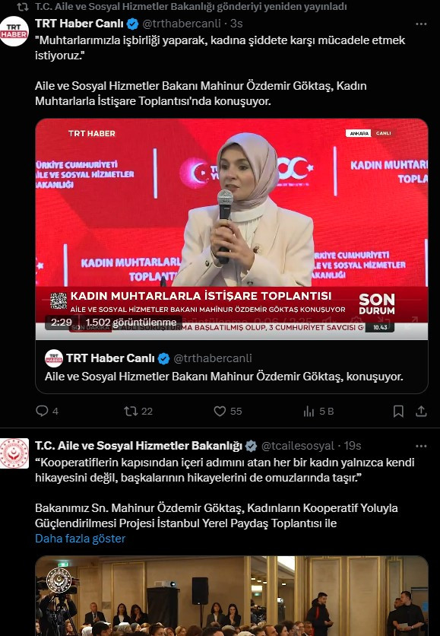Open the cooperative meeting video thumbnail
Viewport: 440px width, 636px height.
(231, 596)
